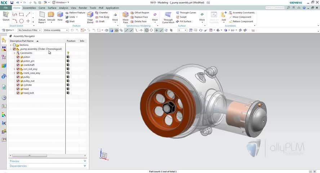Screen dimensions: 320x173
Task: Toggle the crank_case_assy checkbox
Action: click(18, 73)
